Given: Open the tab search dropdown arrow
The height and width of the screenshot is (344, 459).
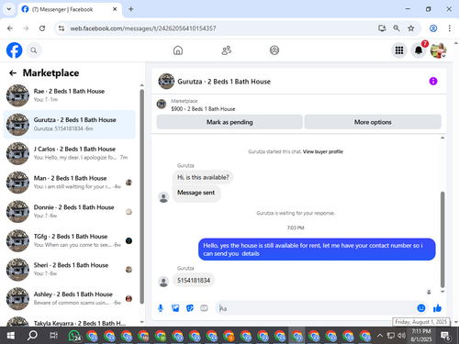Looking at the screenshot, I should (x=9, y=9).
